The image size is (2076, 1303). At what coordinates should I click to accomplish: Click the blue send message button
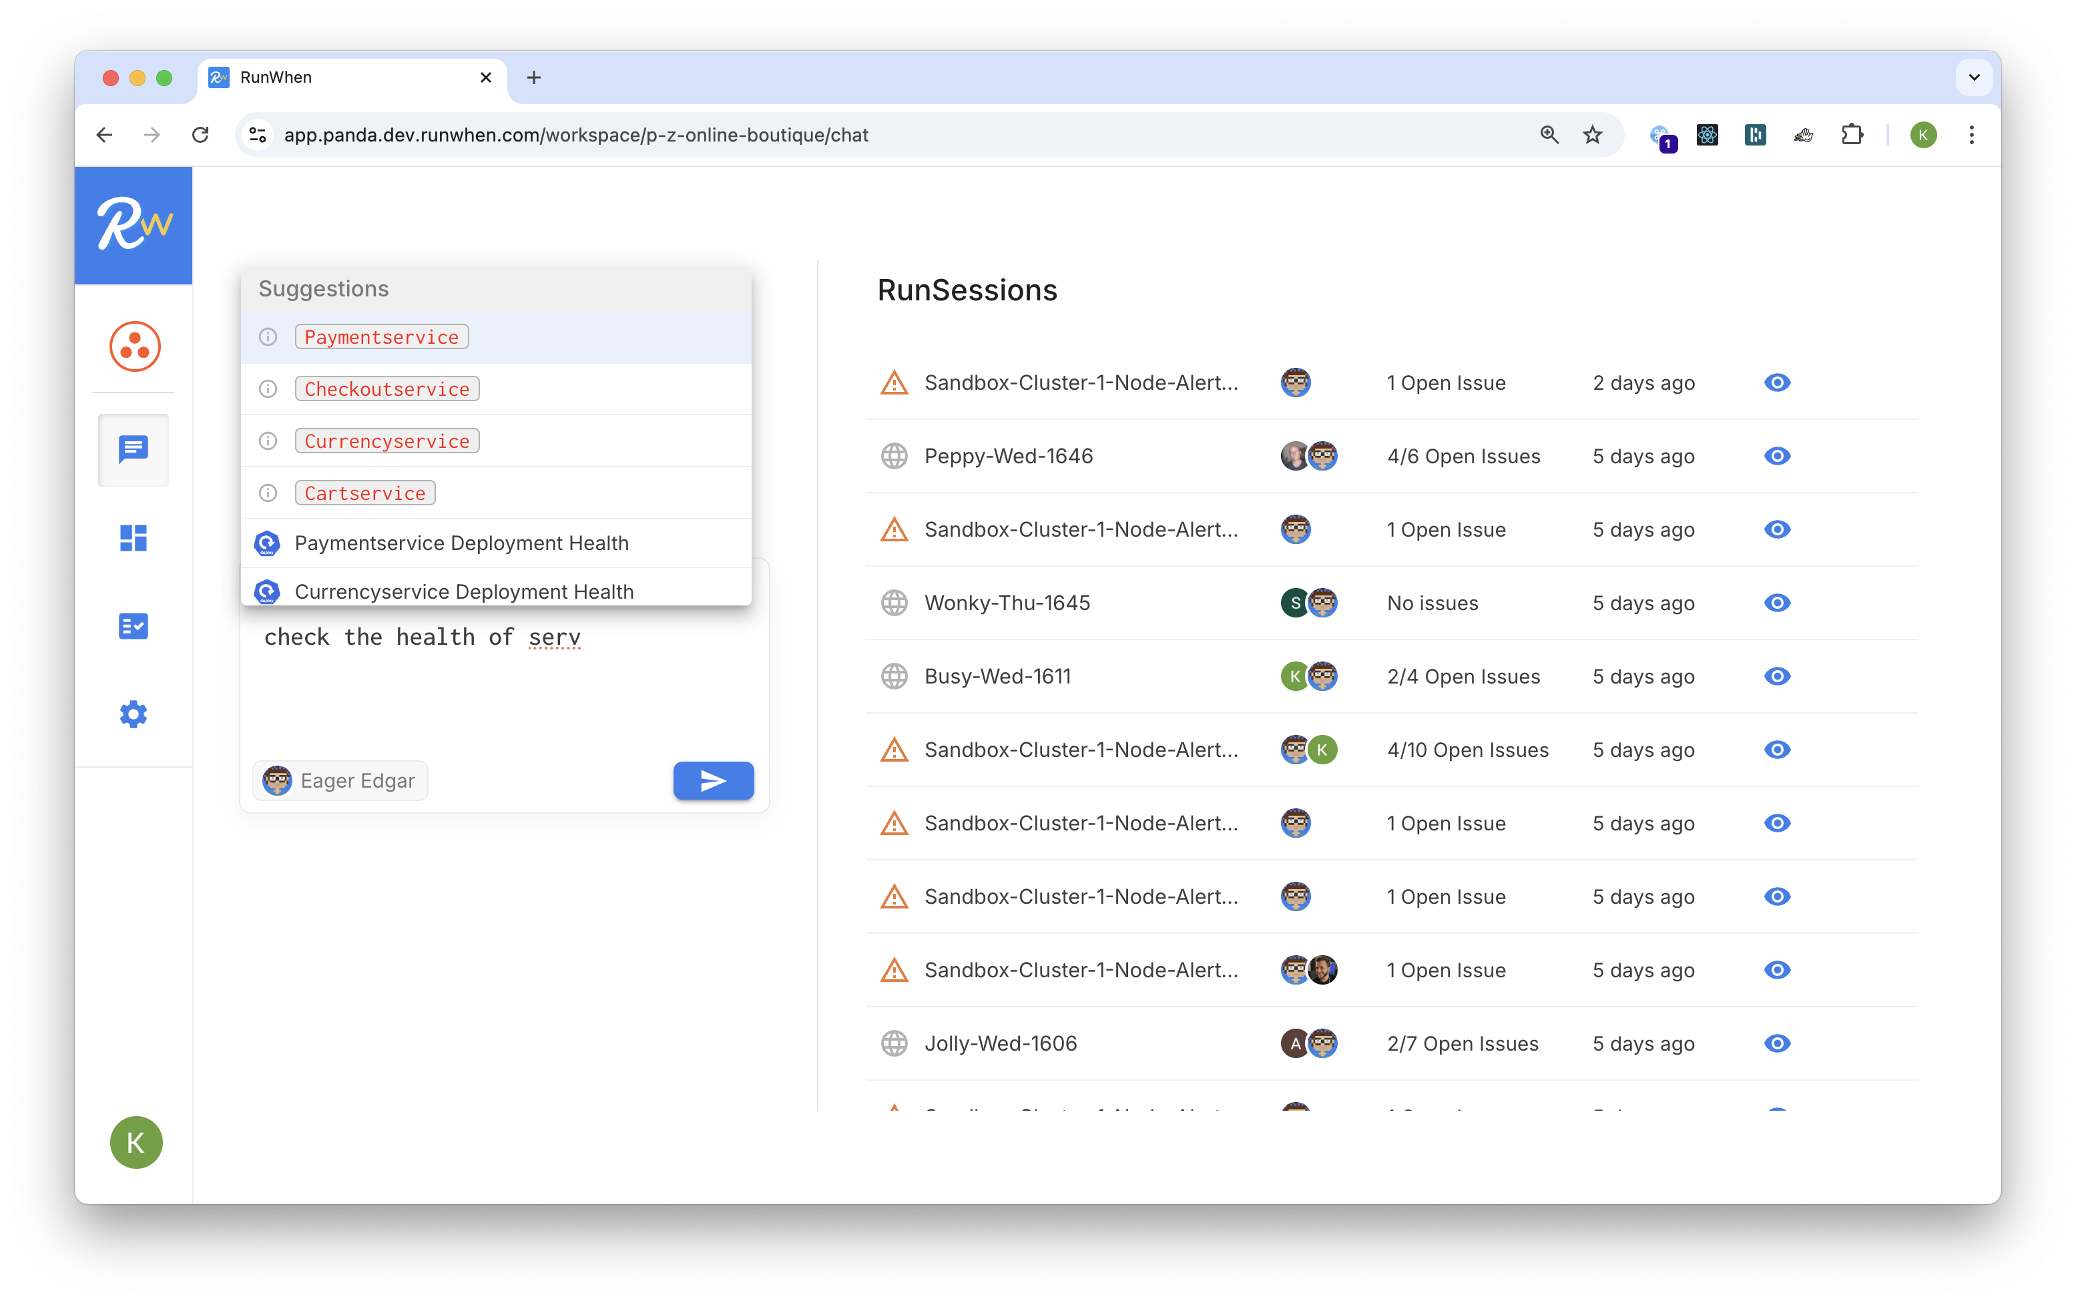click(x=713, y=781)
